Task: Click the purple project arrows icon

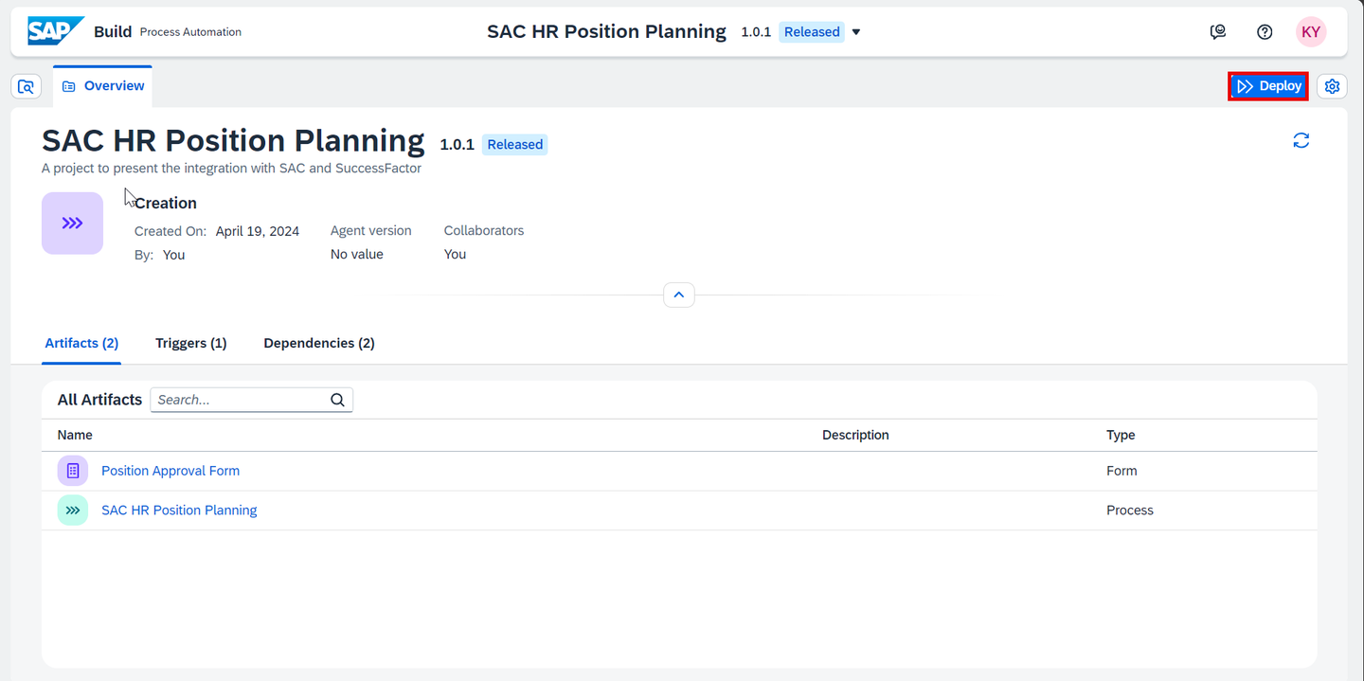Action: pyautogui.click(x=72, y=224)
